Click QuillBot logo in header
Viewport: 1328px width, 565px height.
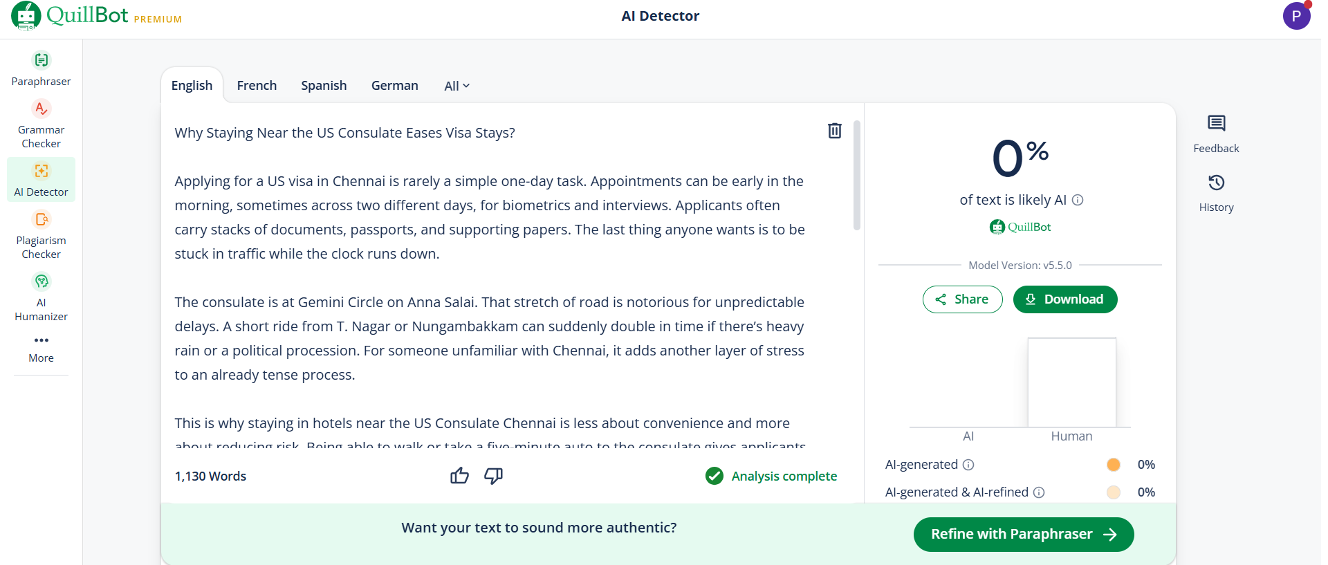point(70,15)
